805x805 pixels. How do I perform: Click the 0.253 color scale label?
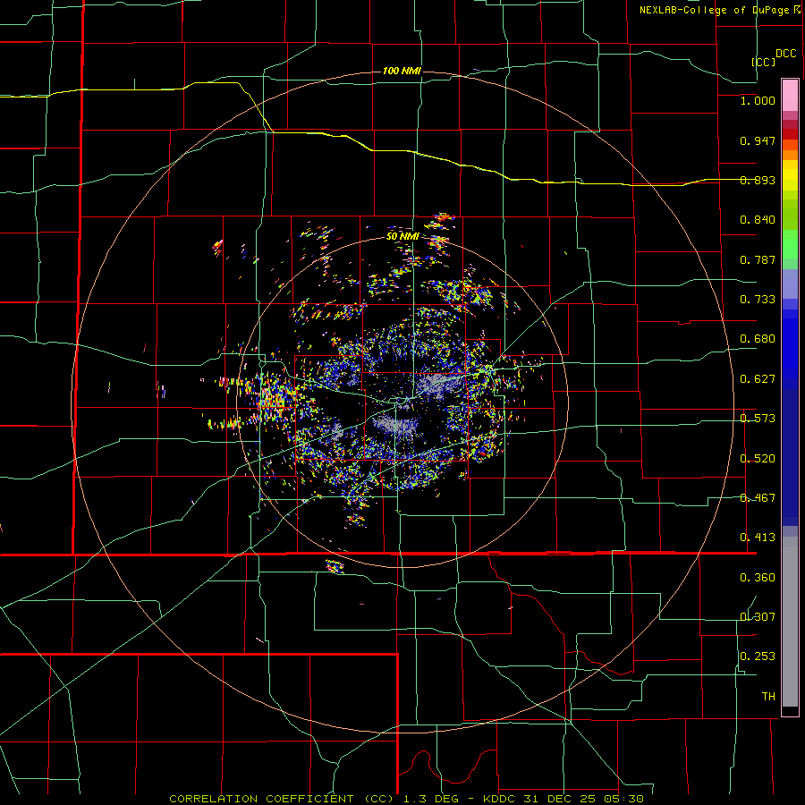(x=758, y=657)
